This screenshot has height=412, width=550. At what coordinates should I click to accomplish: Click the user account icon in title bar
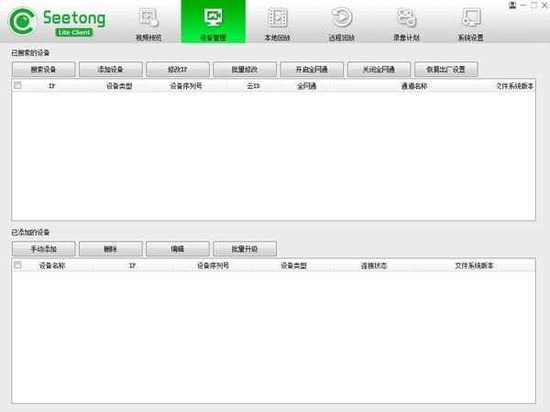(x=512, y=5)
